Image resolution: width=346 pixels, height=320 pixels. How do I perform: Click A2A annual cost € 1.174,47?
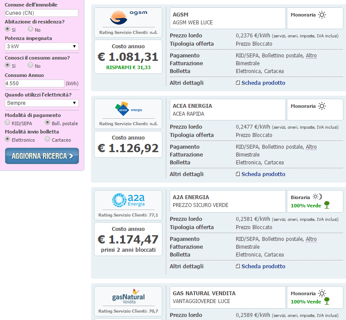click(x=128, y=239)
